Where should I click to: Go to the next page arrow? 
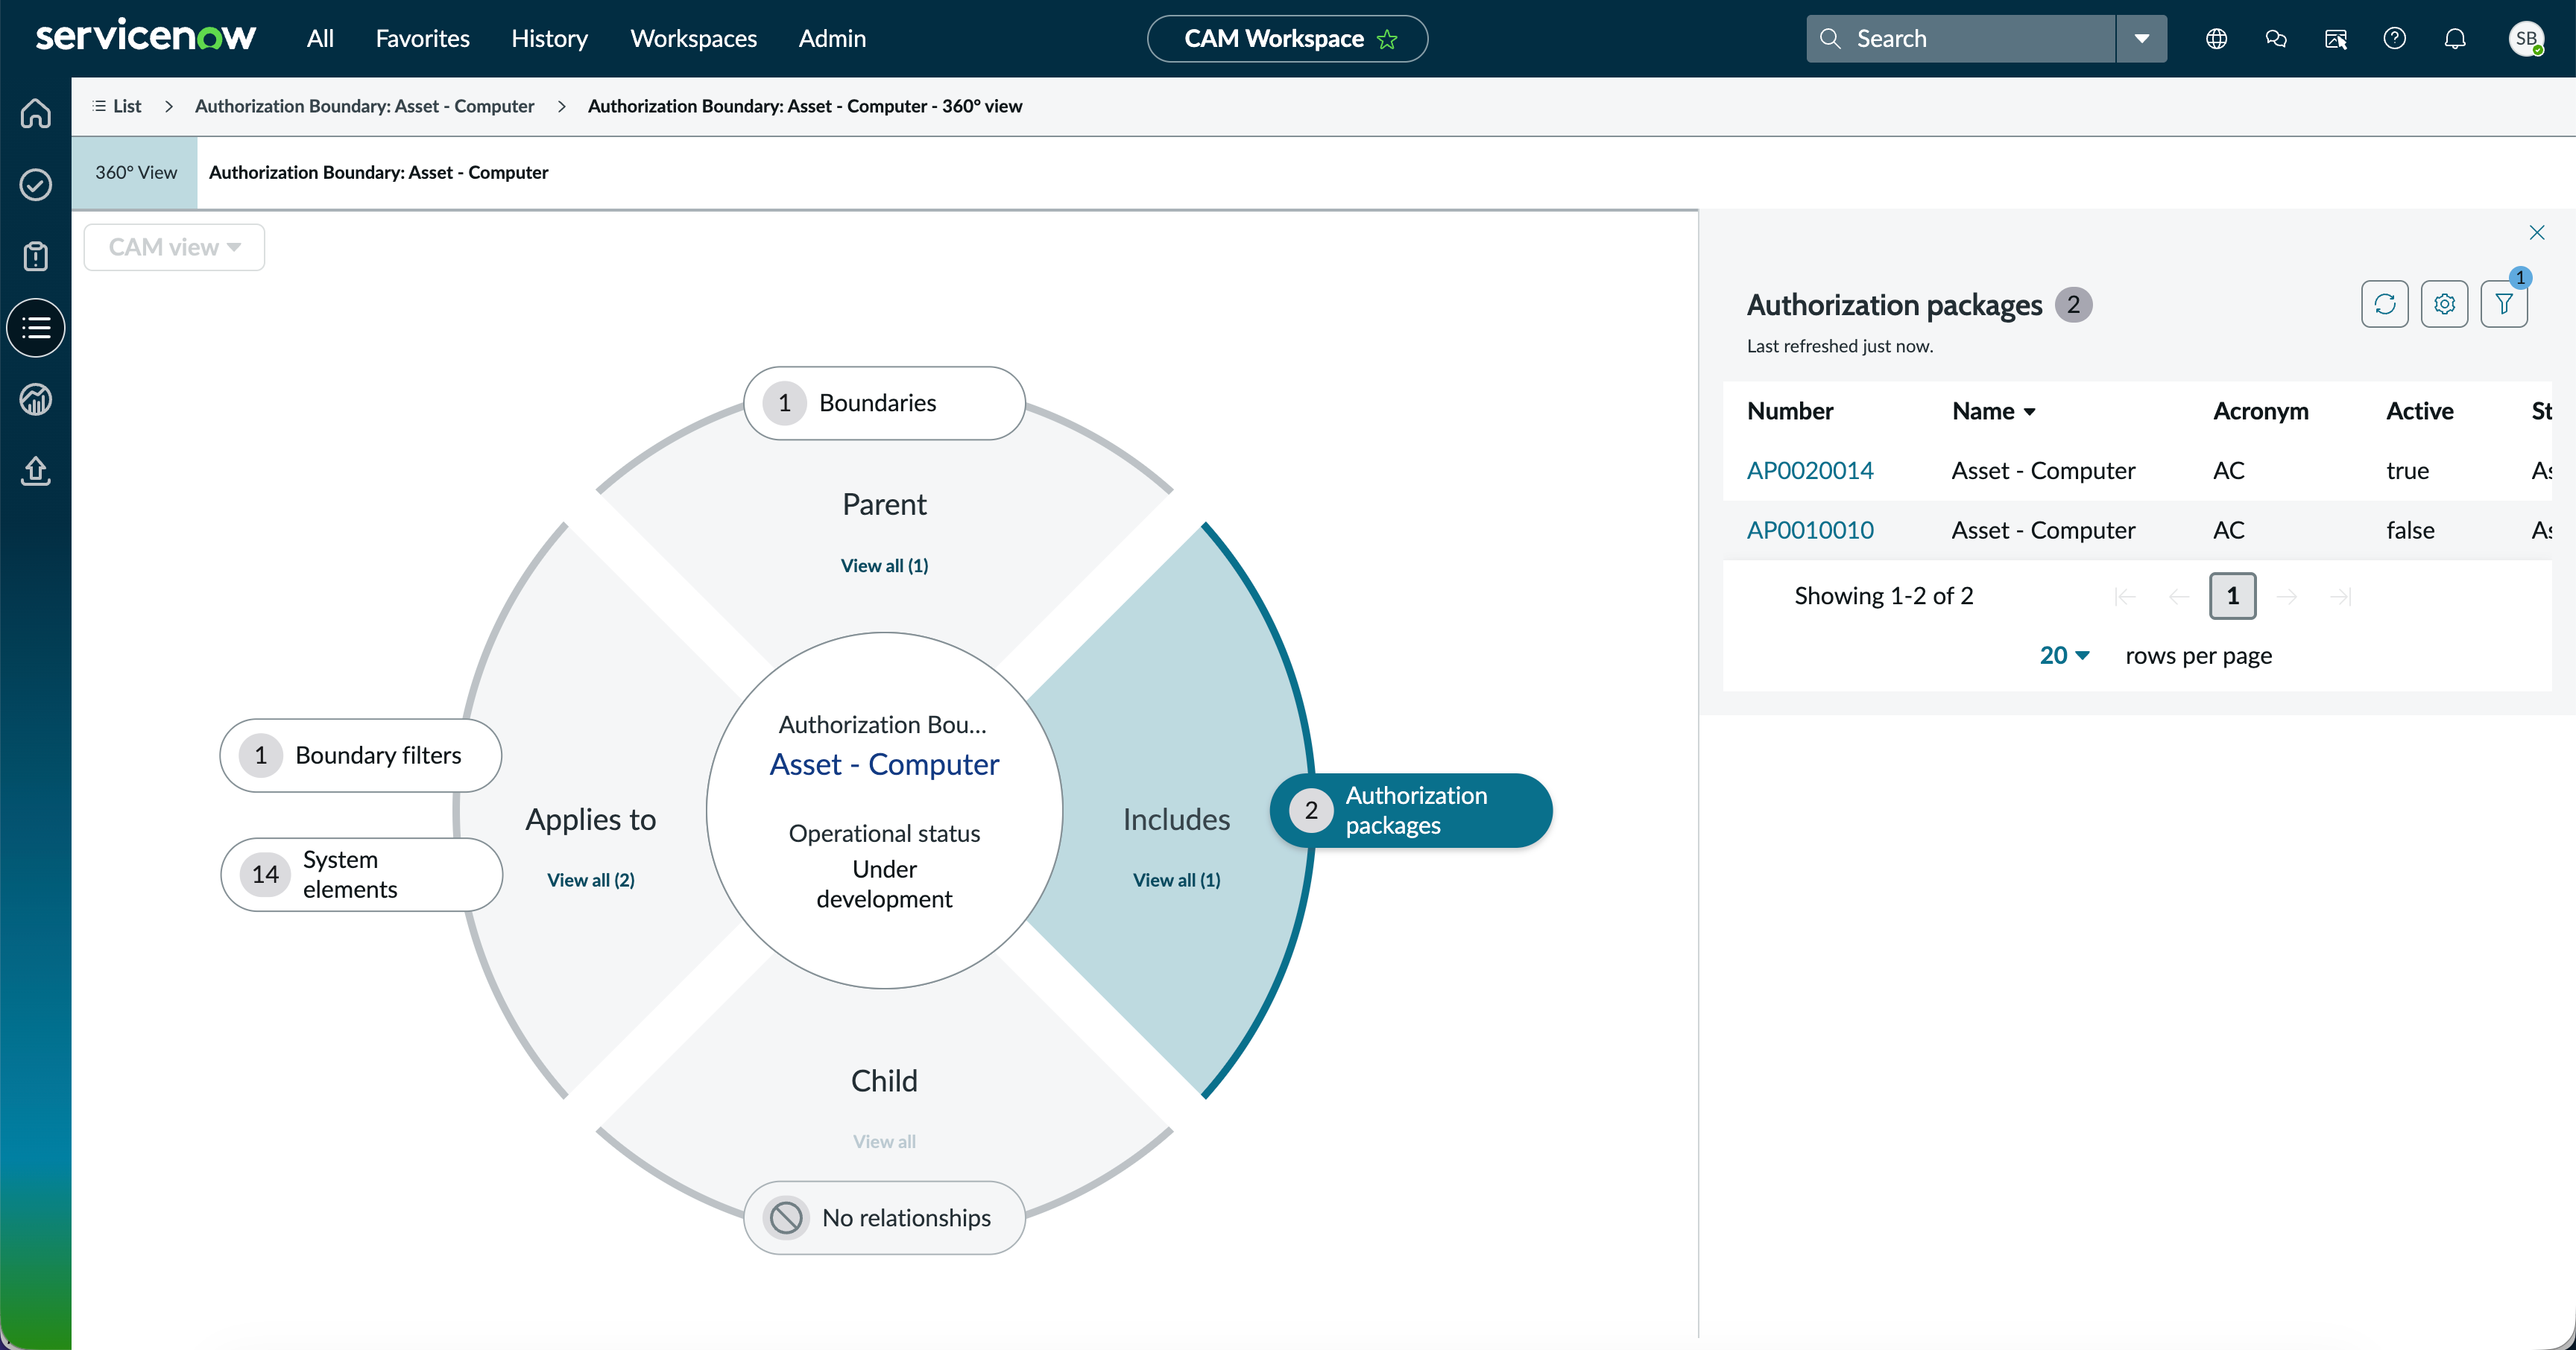[2287, 597]
